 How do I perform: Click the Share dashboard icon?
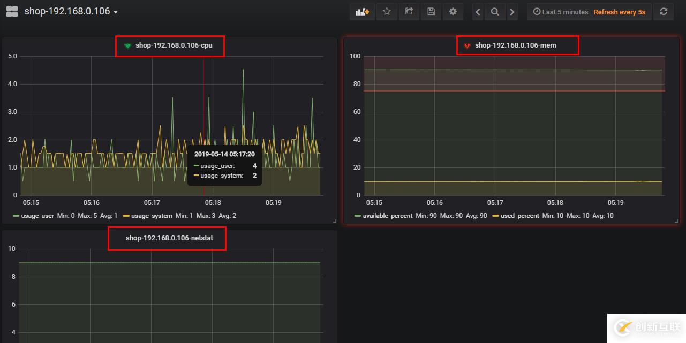tap(409, 11)
